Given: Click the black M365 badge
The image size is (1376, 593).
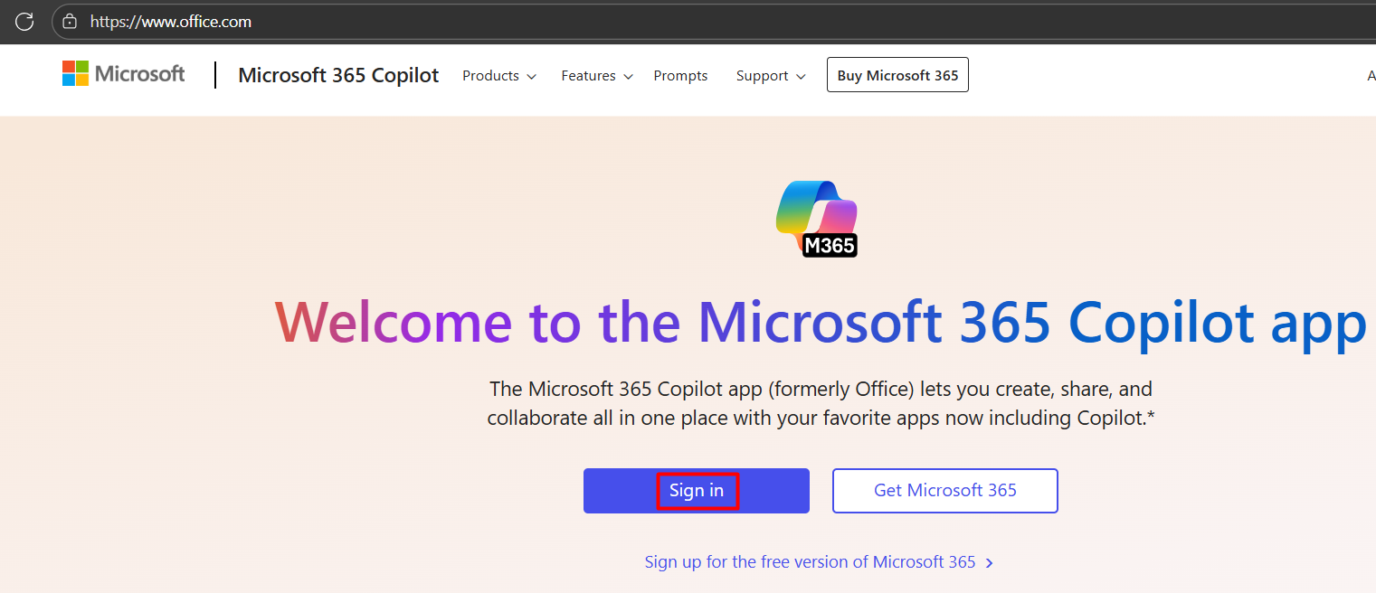Looking at the screenshot, I should [x=830, y=245].
